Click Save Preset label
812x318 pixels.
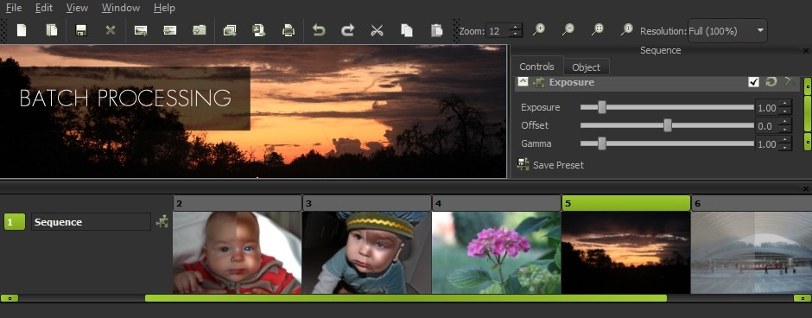[558, 165]
